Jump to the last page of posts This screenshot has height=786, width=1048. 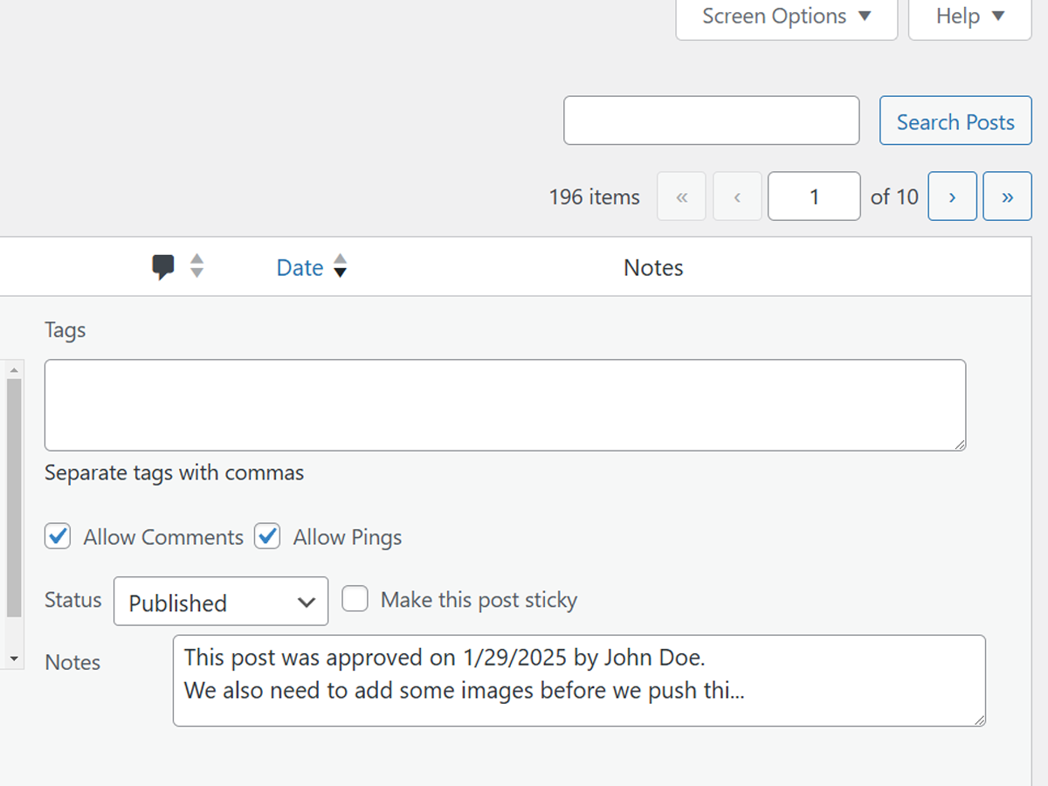1007,196
